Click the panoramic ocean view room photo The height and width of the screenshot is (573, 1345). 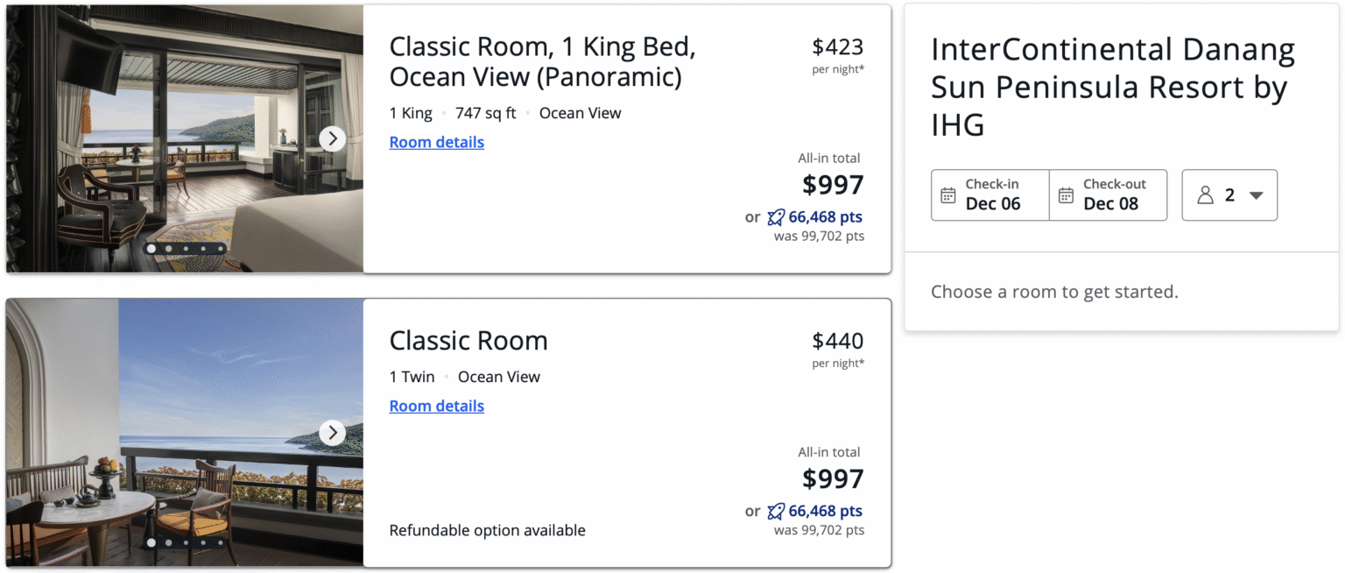[x=185, y=138]
